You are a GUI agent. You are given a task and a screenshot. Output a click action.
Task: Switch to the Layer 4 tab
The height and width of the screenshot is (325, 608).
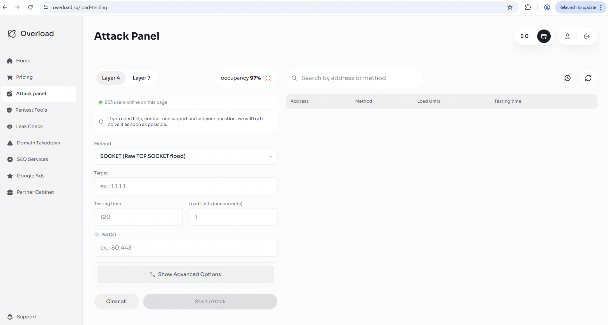click(111, 78)
